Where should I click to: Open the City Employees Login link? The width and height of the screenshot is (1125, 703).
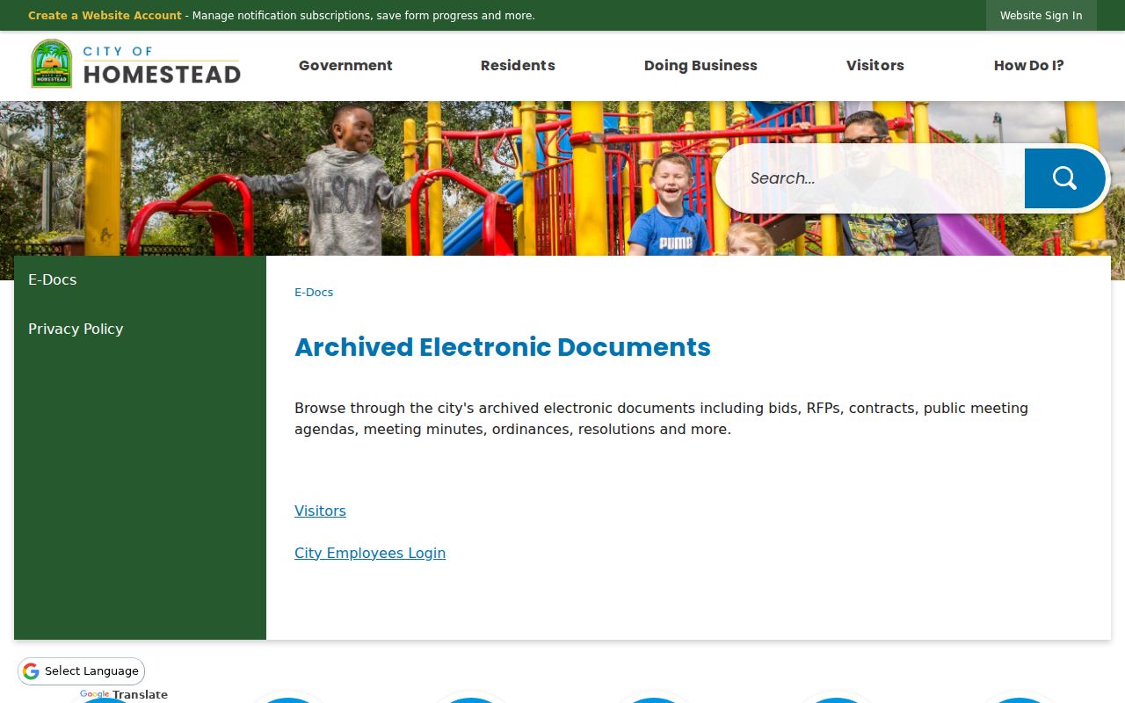(x=370, y=553)
